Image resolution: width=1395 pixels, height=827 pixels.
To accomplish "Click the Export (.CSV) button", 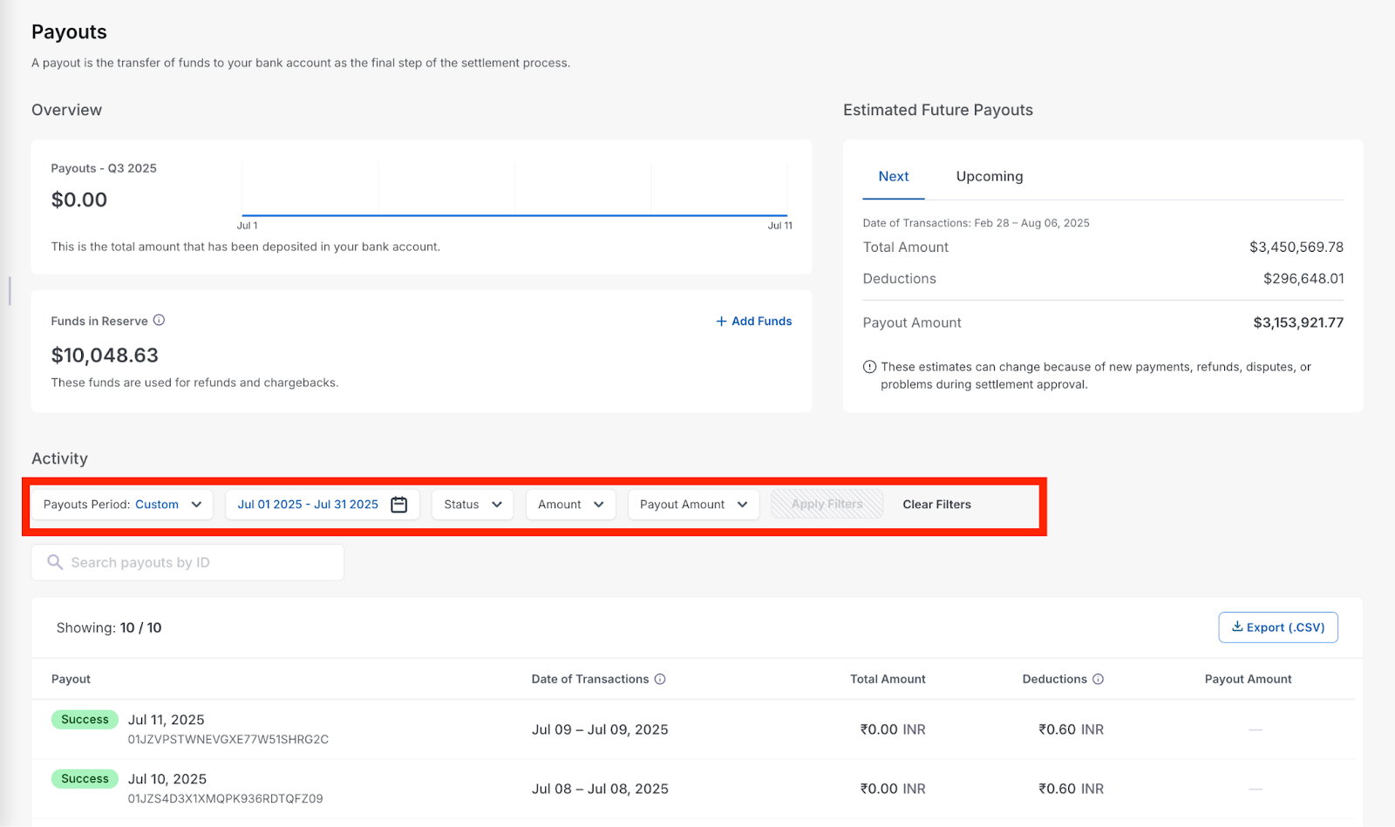I will pos(1278,627).
